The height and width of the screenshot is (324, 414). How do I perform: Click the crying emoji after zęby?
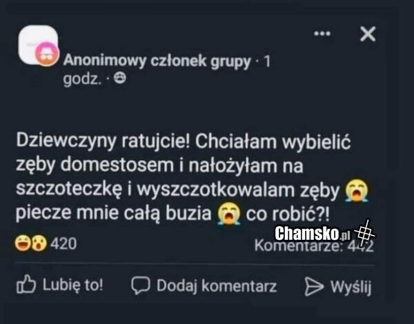point(357,190)
